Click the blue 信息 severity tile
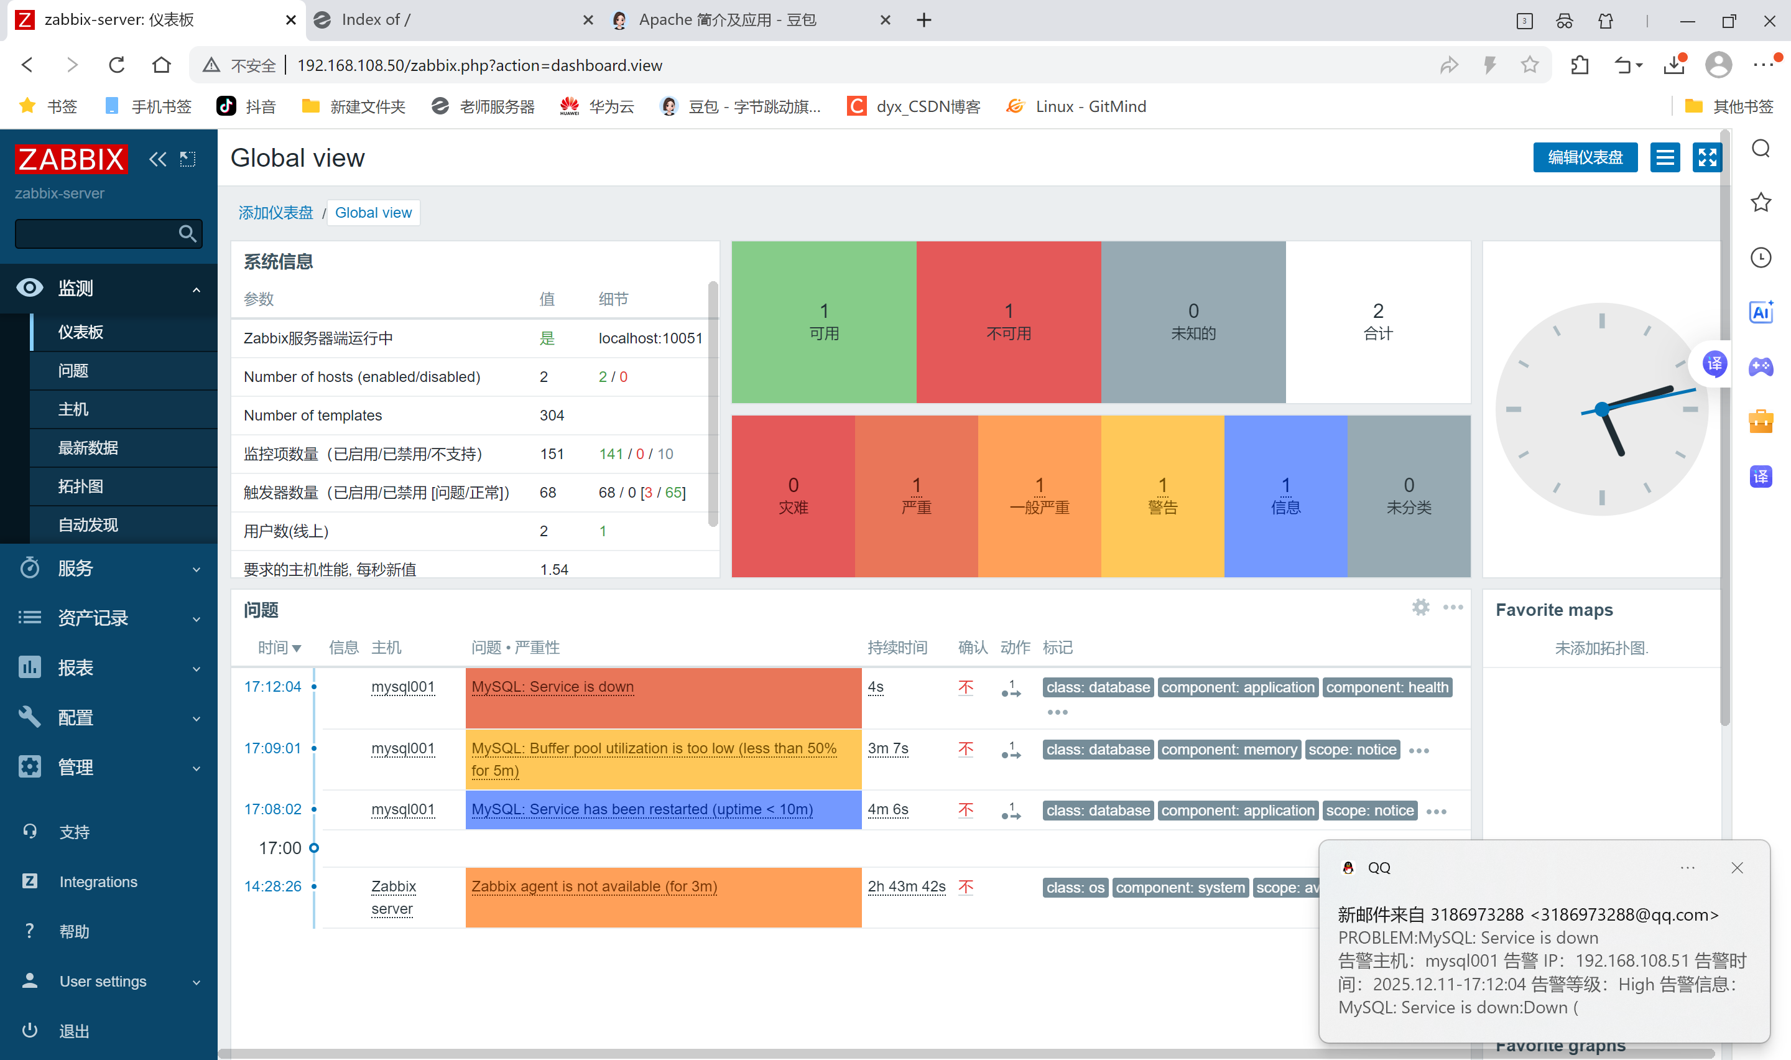 (1285, 496)
